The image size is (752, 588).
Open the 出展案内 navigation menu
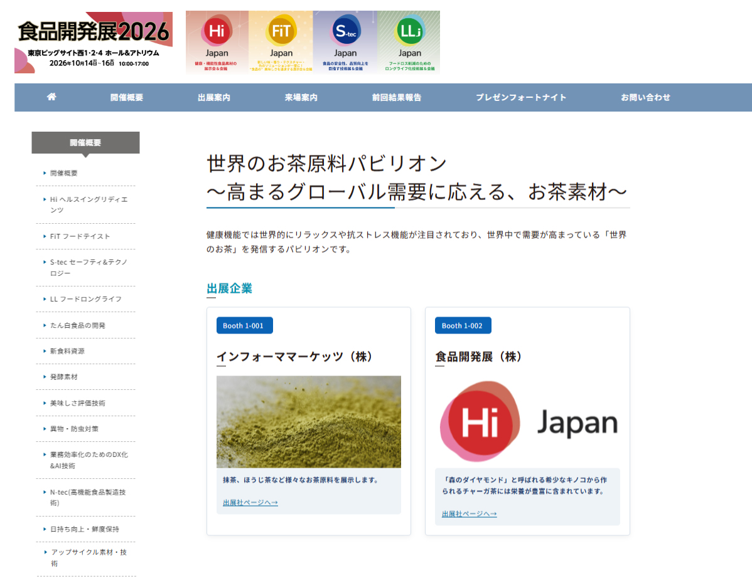[x=213, y=97]
